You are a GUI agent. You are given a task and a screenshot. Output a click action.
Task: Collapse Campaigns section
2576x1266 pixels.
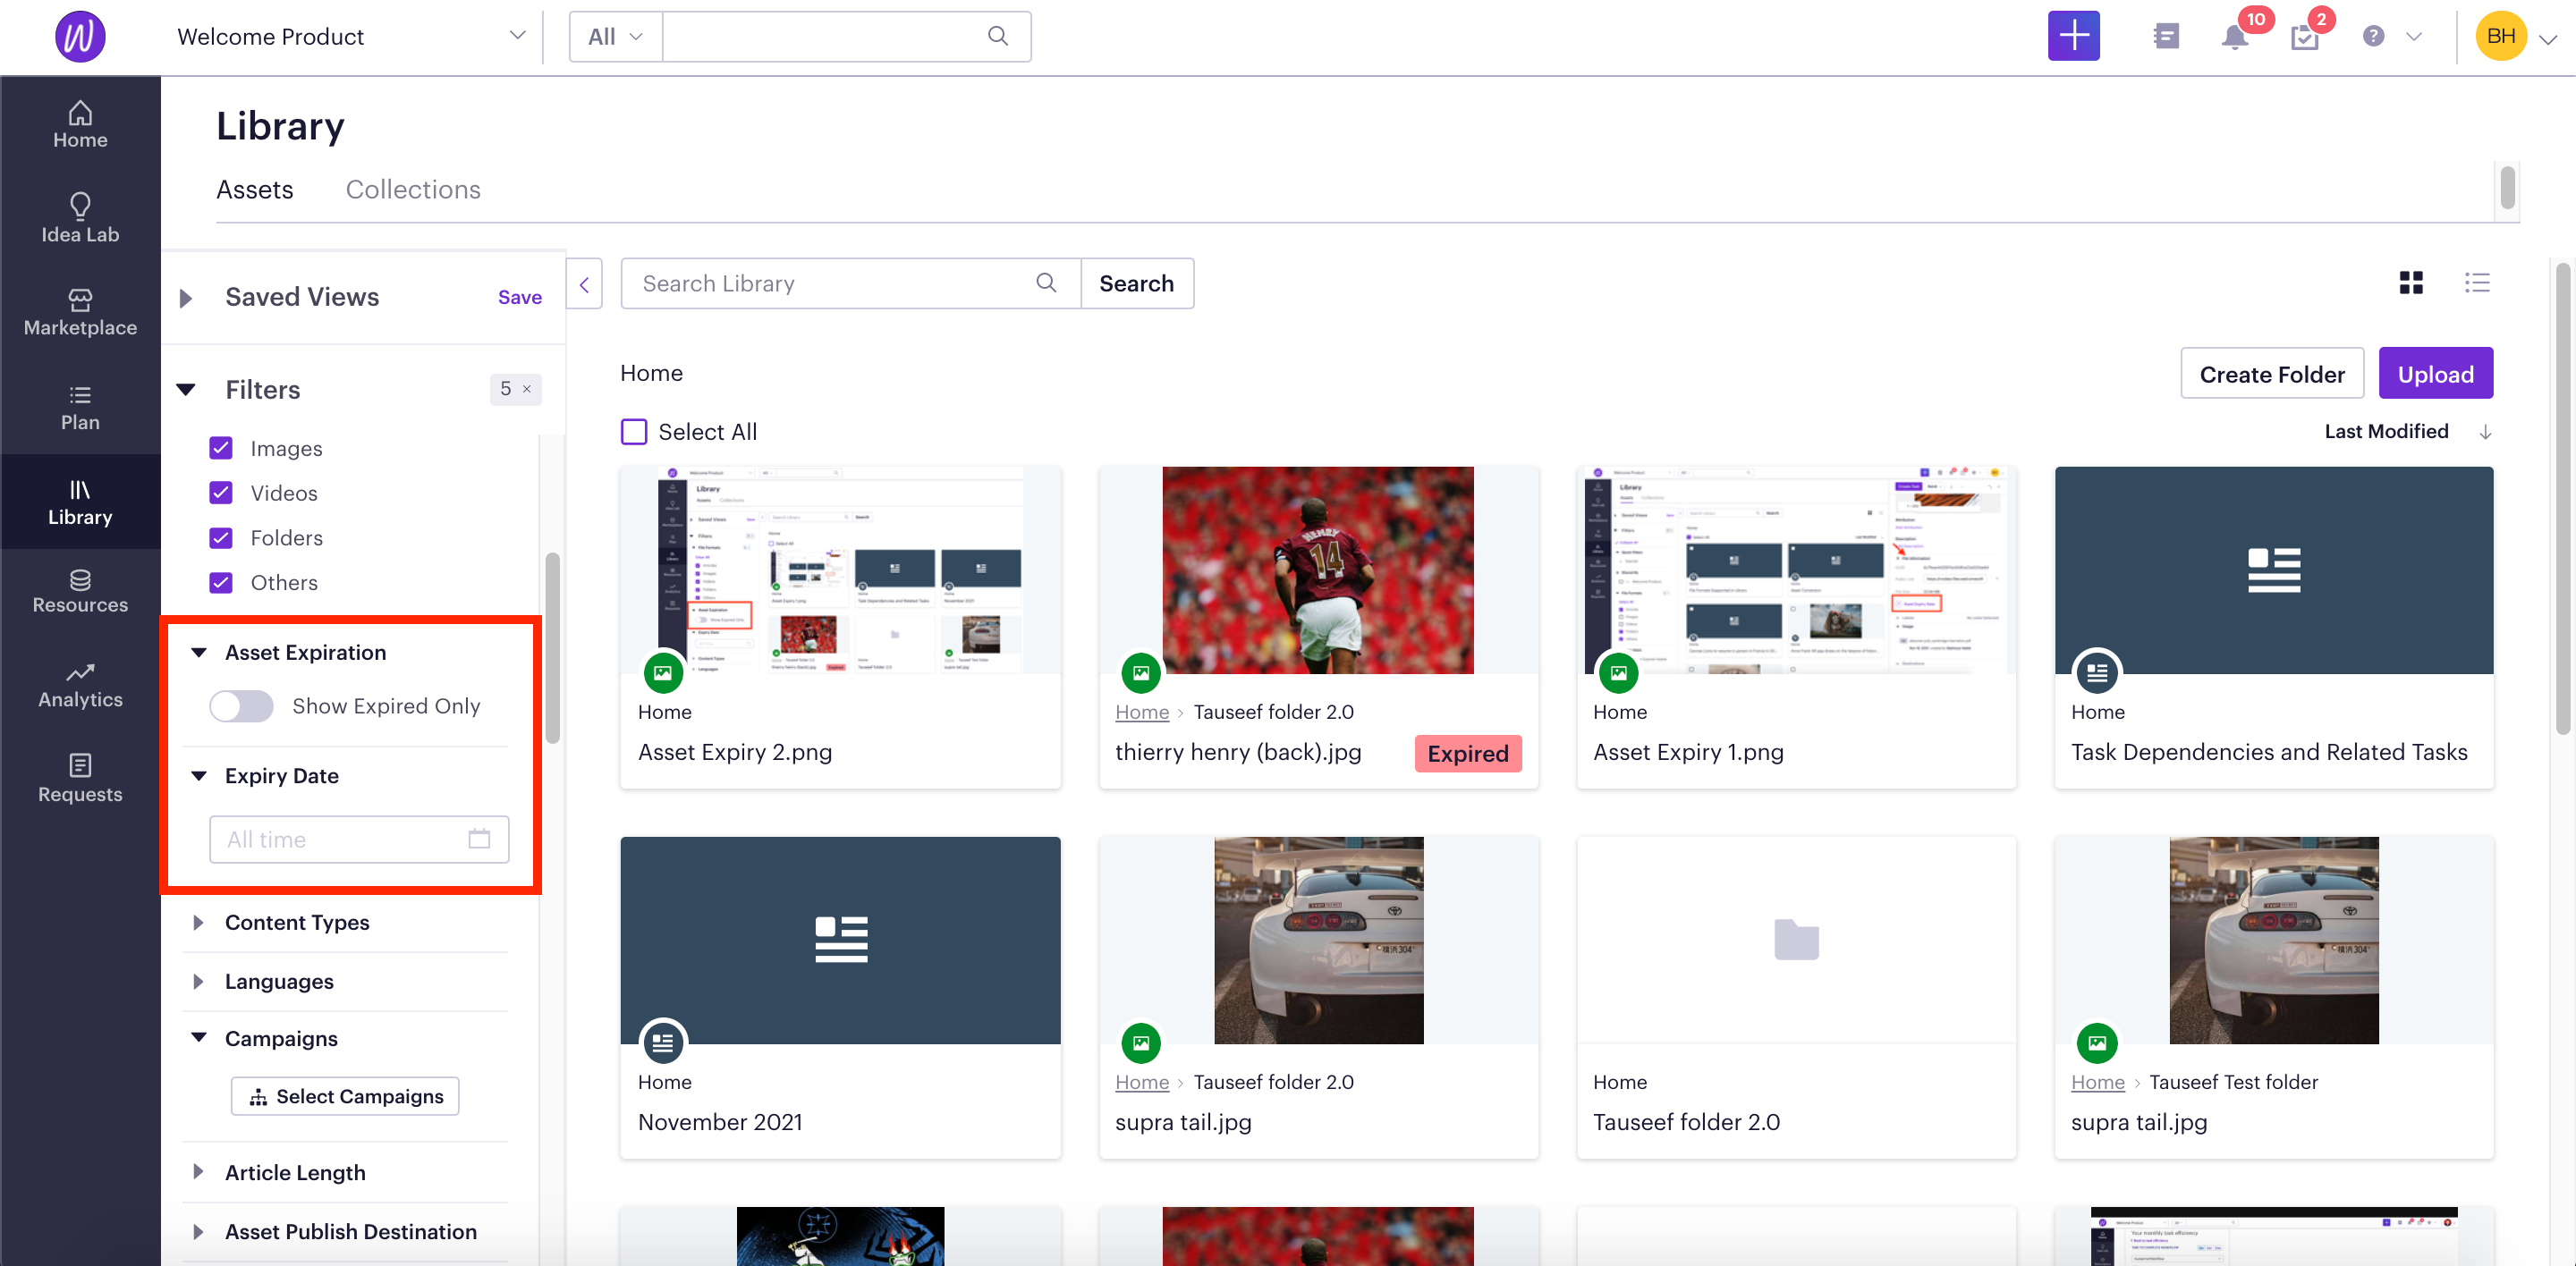pos(198,1037)
